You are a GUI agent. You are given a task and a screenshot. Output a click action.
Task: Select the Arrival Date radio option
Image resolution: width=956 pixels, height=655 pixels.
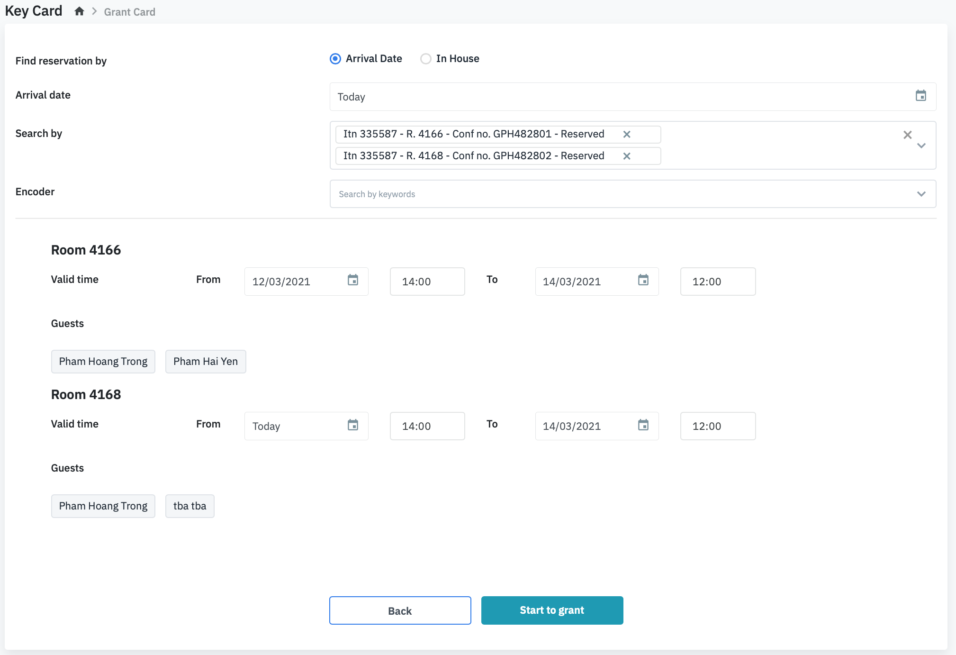[x=335, y=59]
